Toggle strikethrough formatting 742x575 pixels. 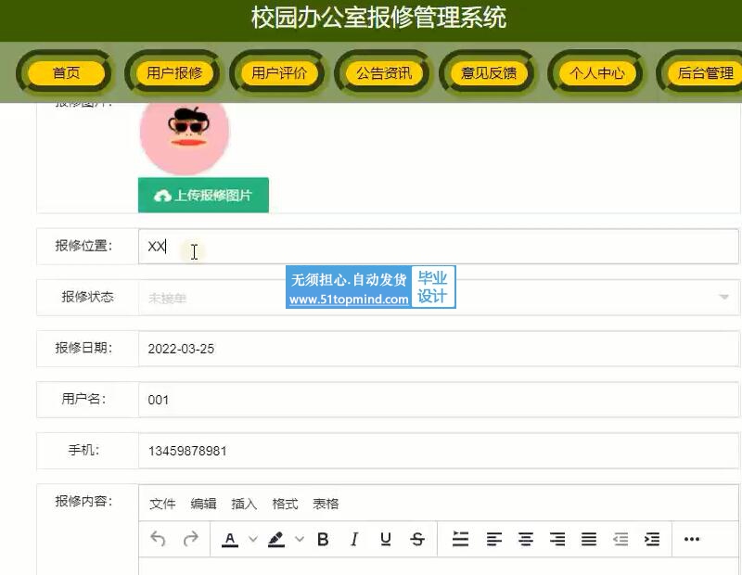417,539
